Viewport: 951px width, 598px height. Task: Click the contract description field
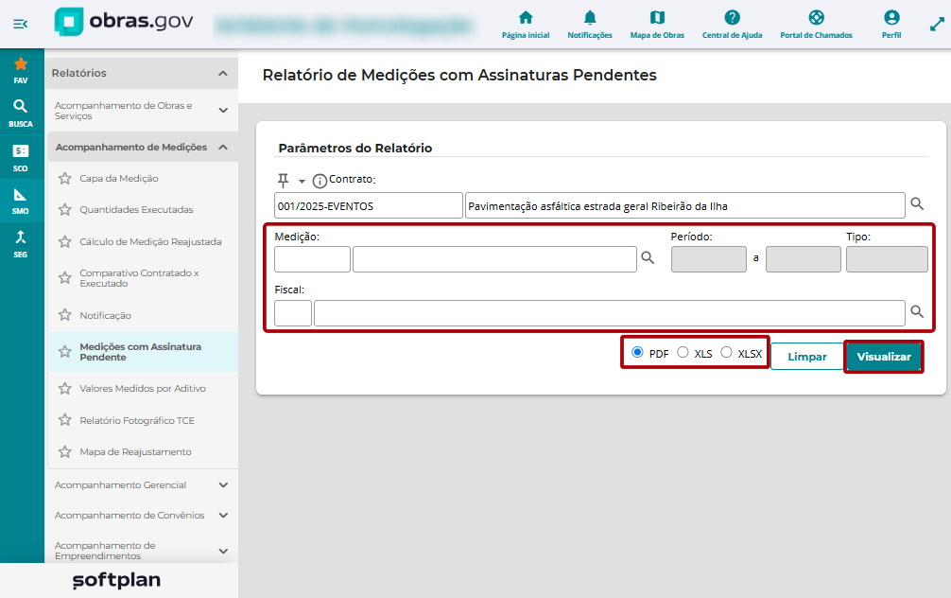click(684, 206)
